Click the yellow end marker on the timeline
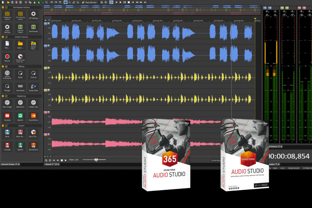Image resolution: width=312 pixels, height=208 pixels. (255, 19)
